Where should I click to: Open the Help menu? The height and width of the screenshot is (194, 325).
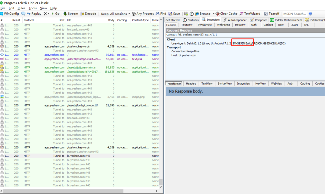tap(54, 8)
